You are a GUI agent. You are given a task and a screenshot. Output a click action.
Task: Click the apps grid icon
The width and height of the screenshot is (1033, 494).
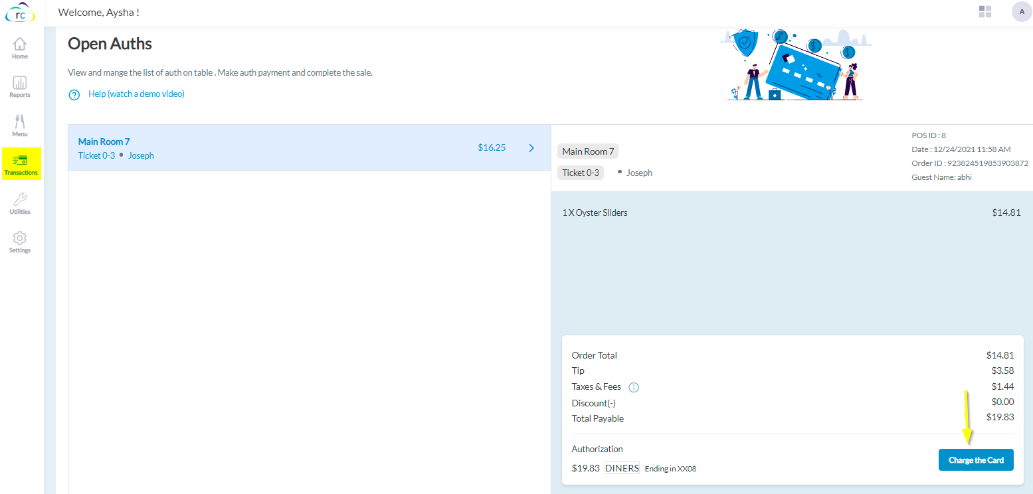click(985, 12)
